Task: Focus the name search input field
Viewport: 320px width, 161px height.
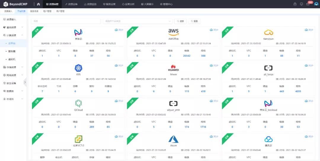Action: pos(66,21)
